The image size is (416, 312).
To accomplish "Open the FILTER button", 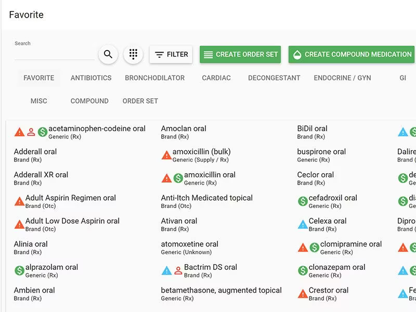I will click(171, 55).
